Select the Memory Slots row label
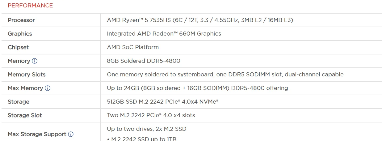This screenshot has width=382, height=141. [x=27, y=75]
